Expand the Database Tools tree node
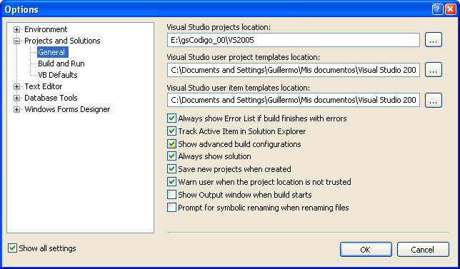This screenshot has height=269, width=460. click(16, 98)
